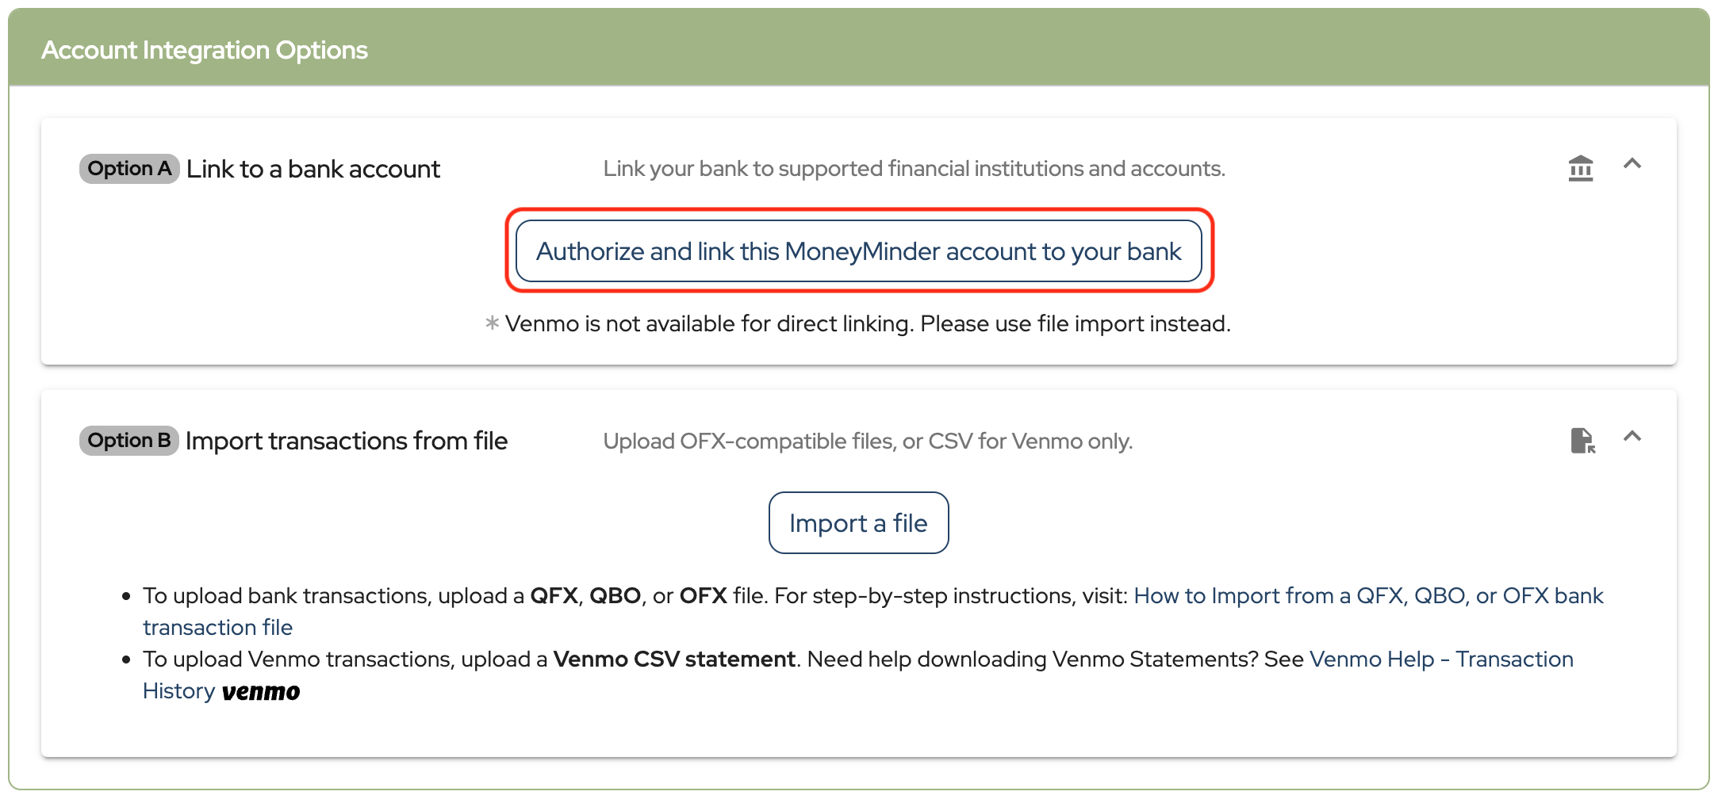Click the Account Integration Options panel header
1718x799 pixels.
205,50
